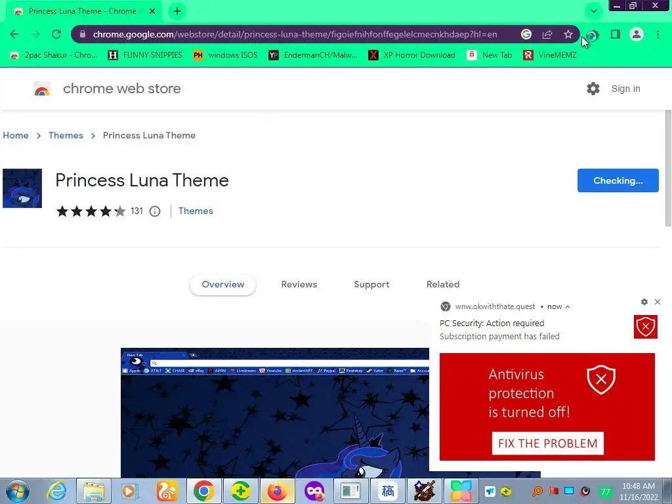The width and height of the screenshot is (672, 504).
Task: Open the windows ISOS bookmark
Action: pos(226,55)
